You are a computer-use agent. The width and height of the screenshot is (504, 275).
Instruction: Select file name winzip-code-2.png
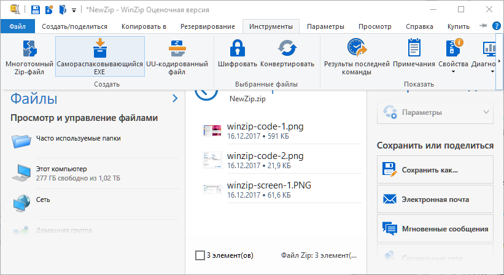point(265,156)
